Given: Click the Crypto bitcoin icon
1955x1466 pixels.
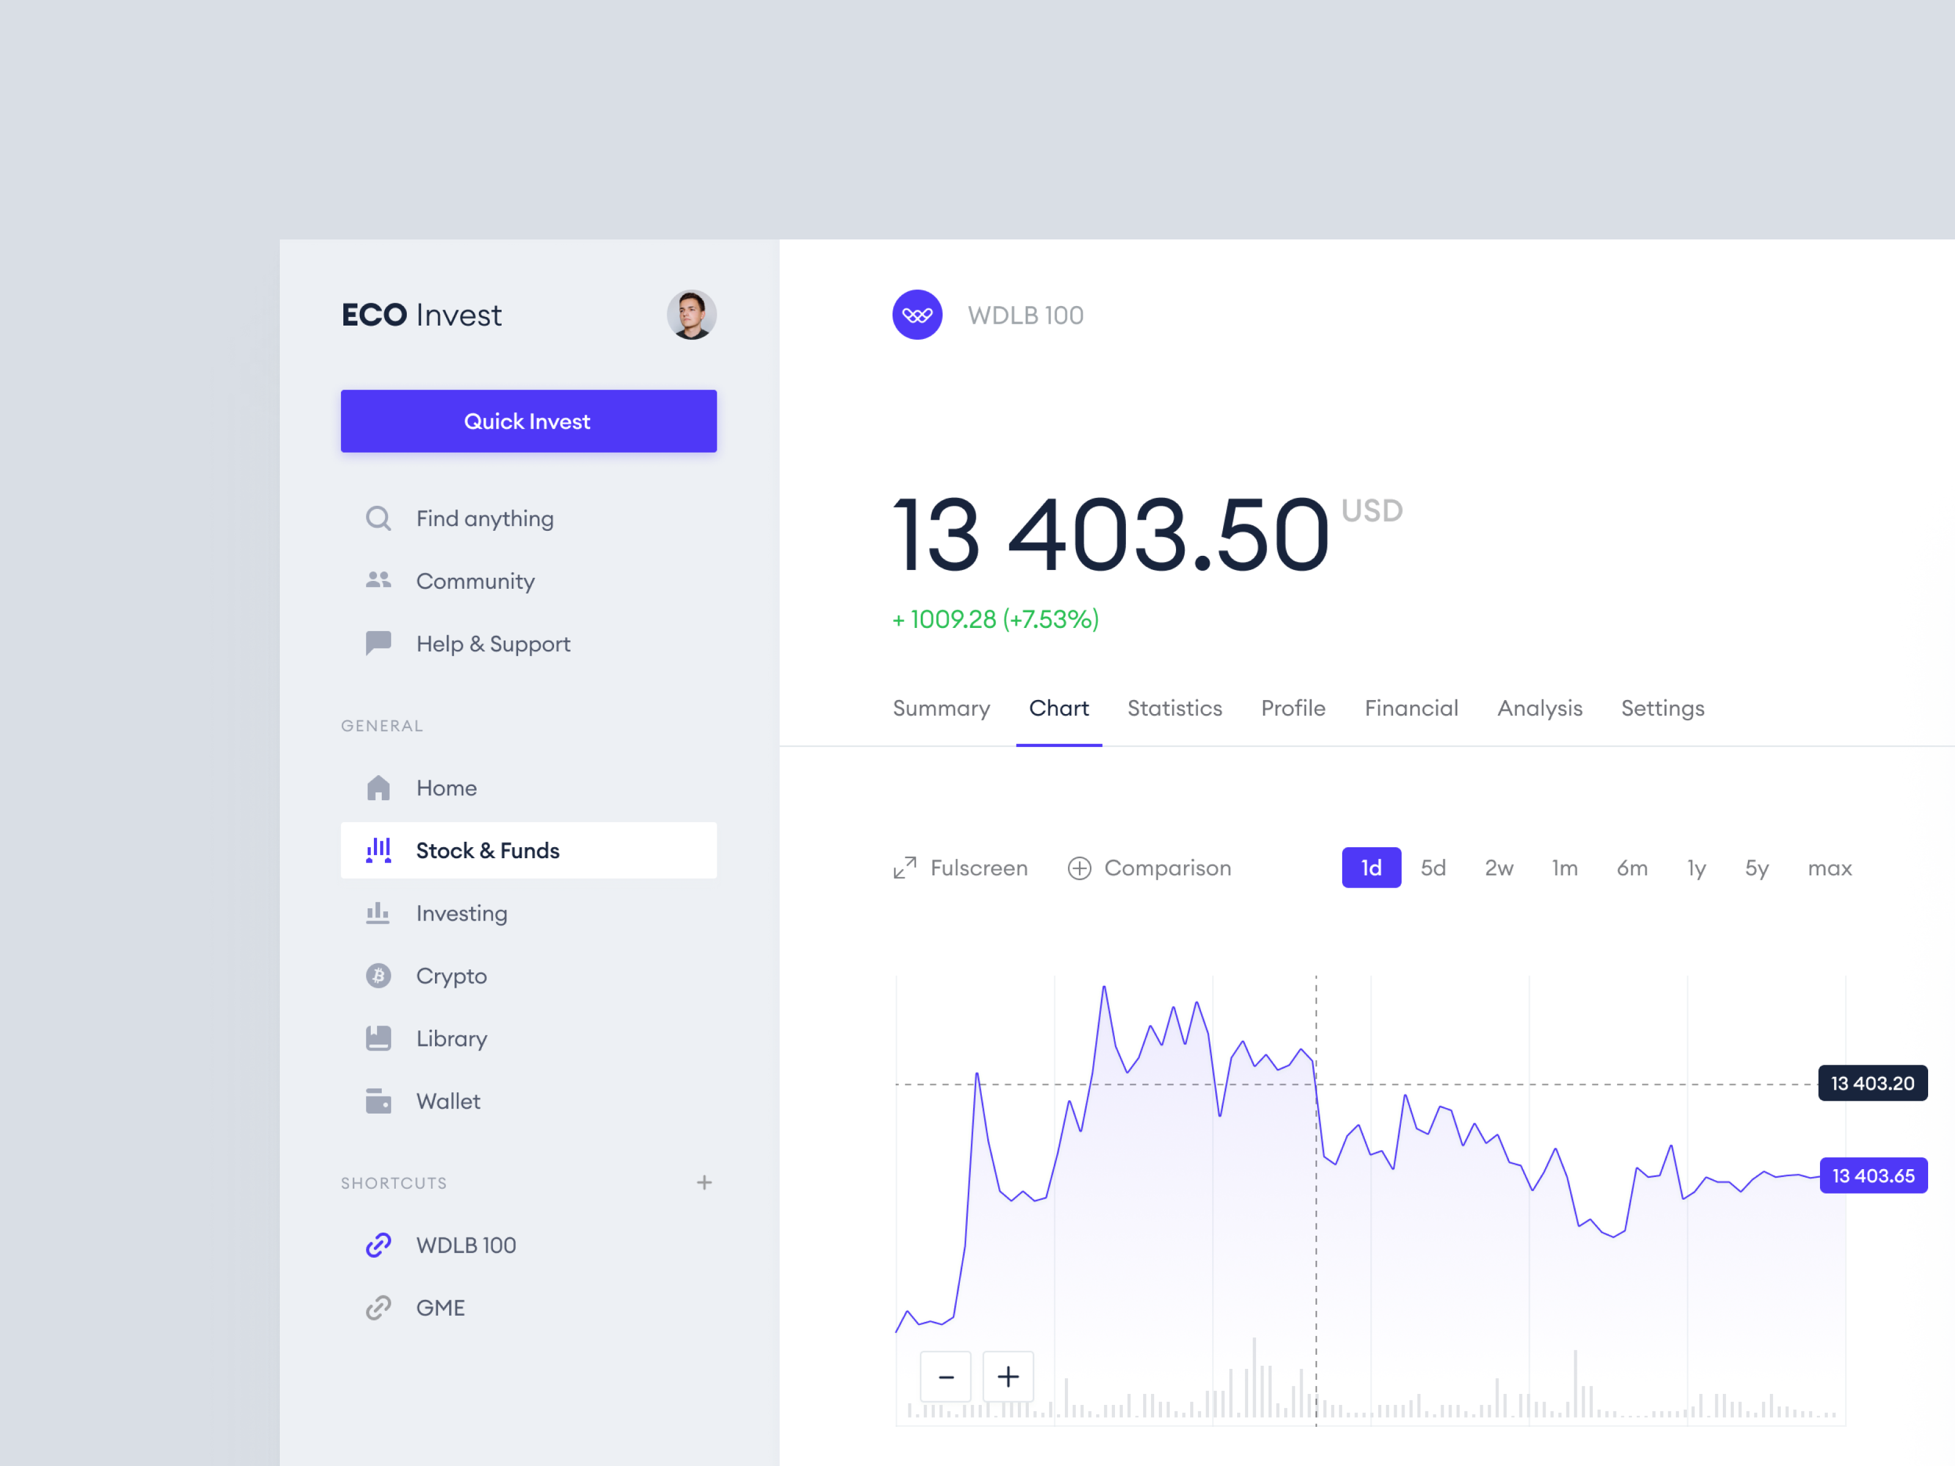Looking at the screenshot, I should (x=378, y=976).
